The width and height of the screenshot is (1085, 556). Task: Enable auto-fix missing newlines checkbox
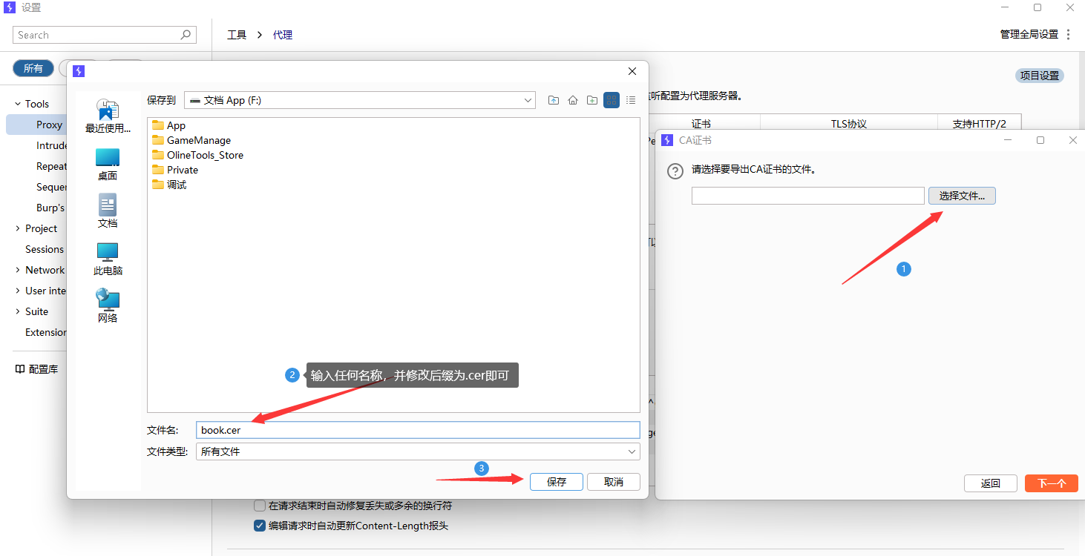(260, 506)
